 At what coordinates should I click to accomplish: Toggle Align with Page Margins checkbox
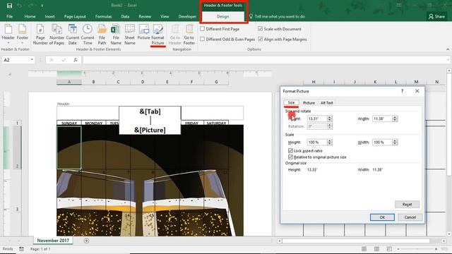tap(261, 39)
